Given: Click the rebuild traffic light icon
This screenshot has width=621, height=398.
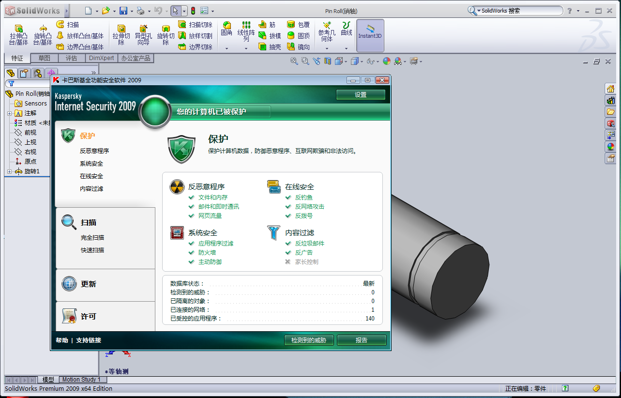Looking at the screenshot, I should tap(193, 11).
